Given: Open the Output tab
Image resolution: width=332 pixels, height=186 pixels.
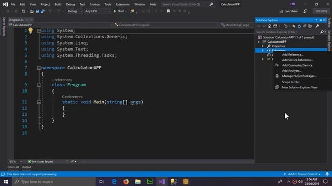Looking at the screenshot, I should (26, 167).
